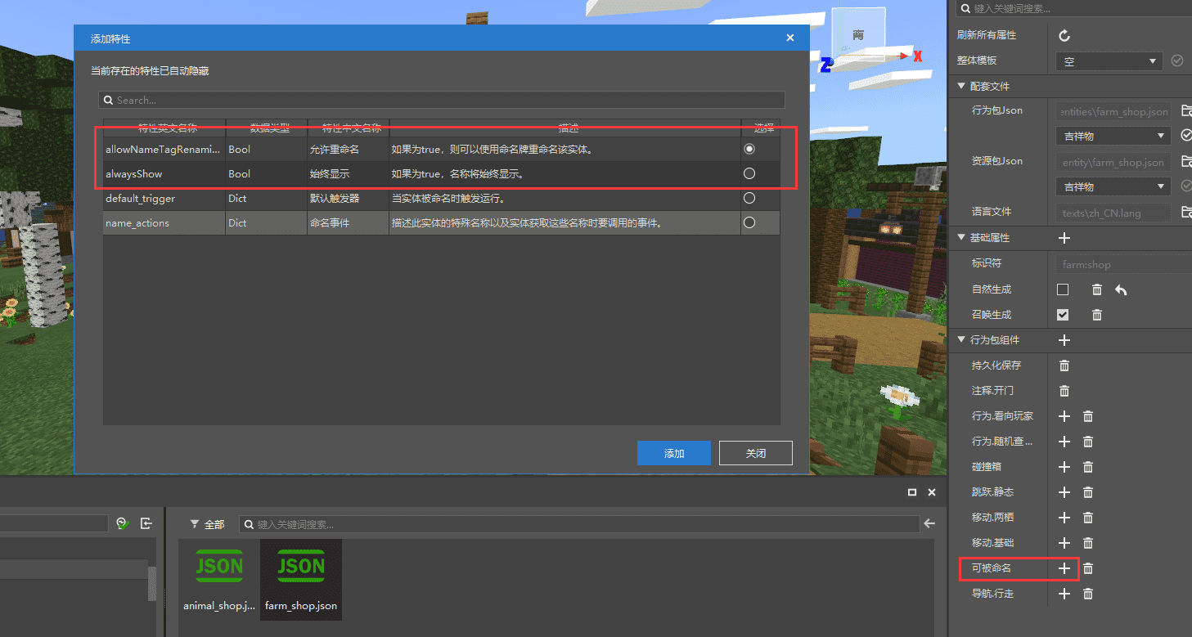The image size is (1192, 637).
Task: Add a new 行为包组件 with plus
Action: point(1064,340)
